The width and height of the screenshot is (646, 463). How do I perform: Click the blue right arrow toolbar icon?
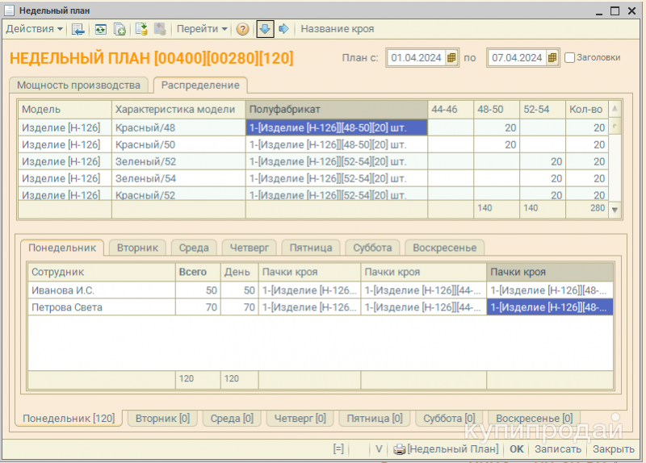click(283, 29)
